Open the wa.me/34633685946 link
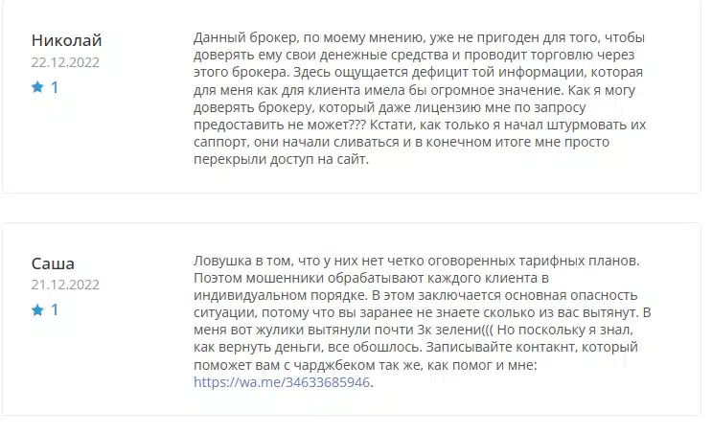This screenshot has height=434, width=712. pyautogui.click(x=282, y=382)
